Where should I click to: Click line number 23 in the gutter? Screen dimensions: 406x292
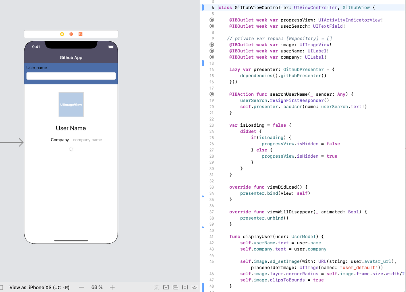[x=211, y=125]
